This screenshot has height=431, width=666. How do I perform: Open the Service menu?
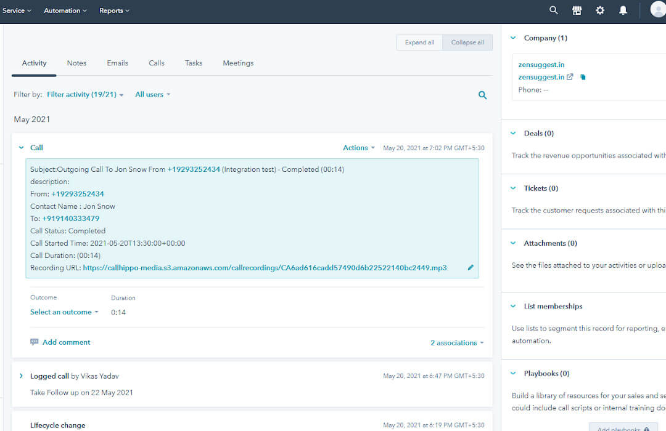click(17, 10)
